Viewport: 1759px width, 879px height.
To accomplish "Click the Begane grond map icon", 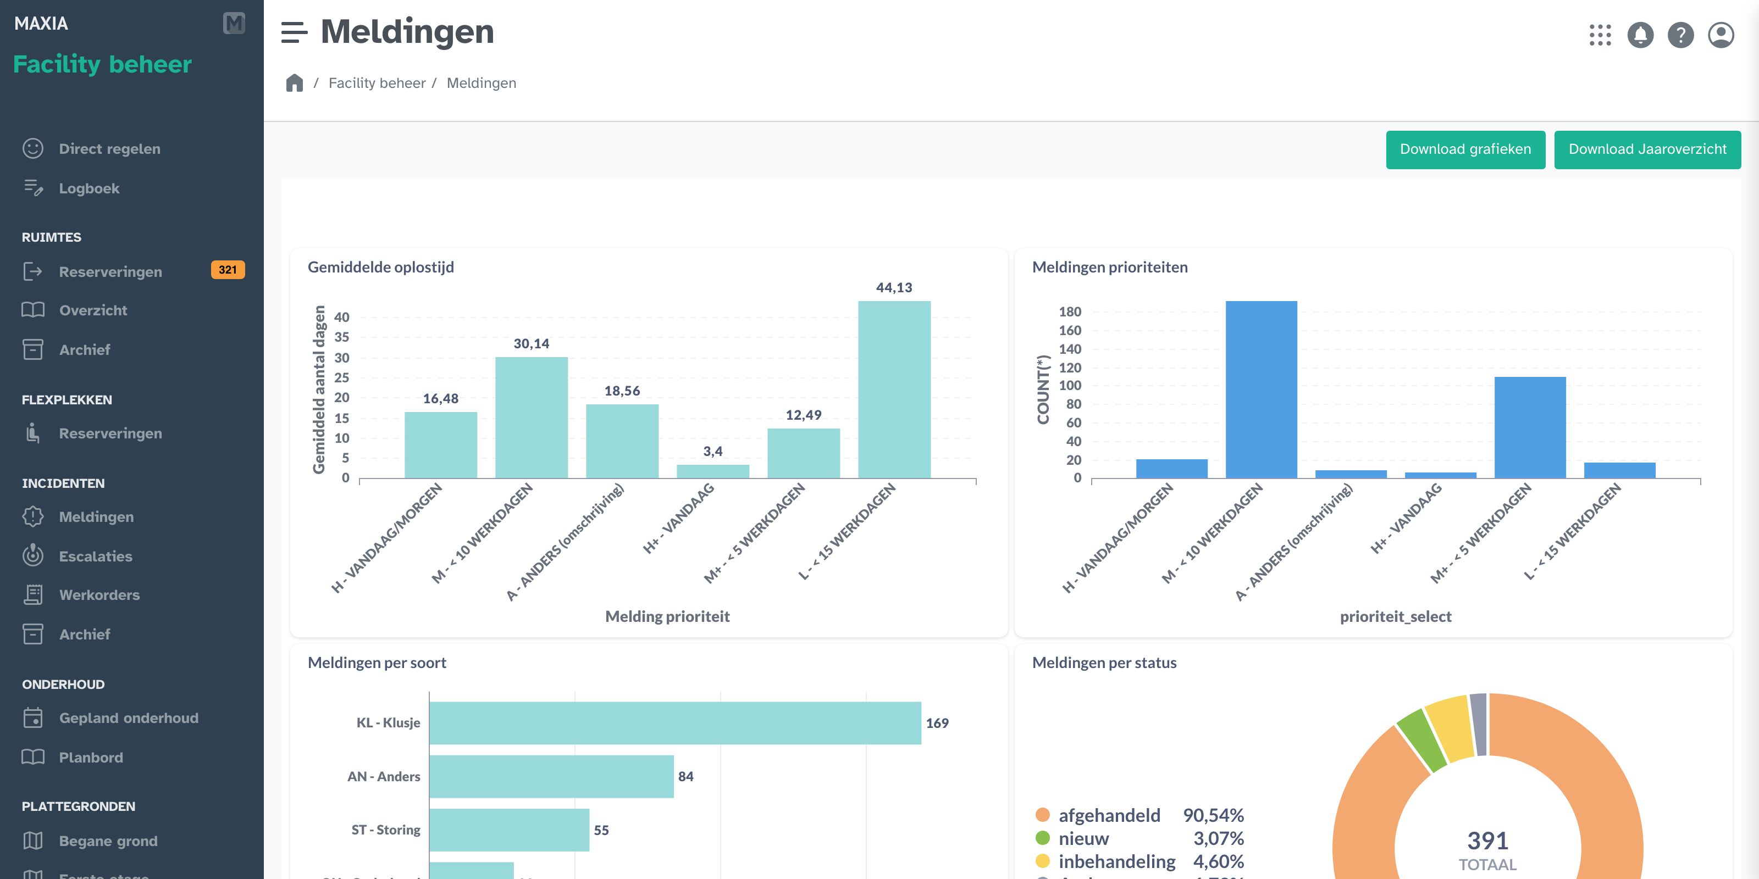I will (33, 841).
